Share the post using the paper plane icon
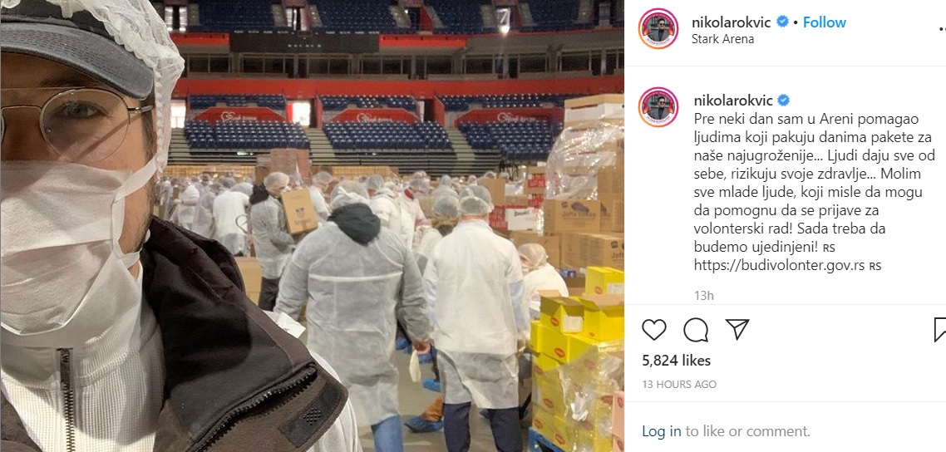 pyautogui.click(x=737, y=330)
